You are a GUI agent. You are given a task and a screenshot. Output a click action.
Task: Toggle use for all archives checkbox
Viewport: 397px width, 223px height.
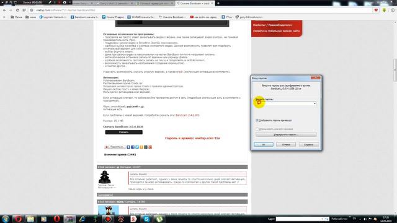[257, 129]
